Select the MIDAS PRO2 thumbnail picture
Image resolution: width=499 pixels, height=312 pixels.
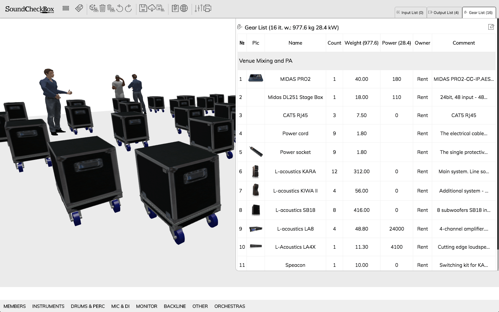pyautogui.click(x=255, y=79)
